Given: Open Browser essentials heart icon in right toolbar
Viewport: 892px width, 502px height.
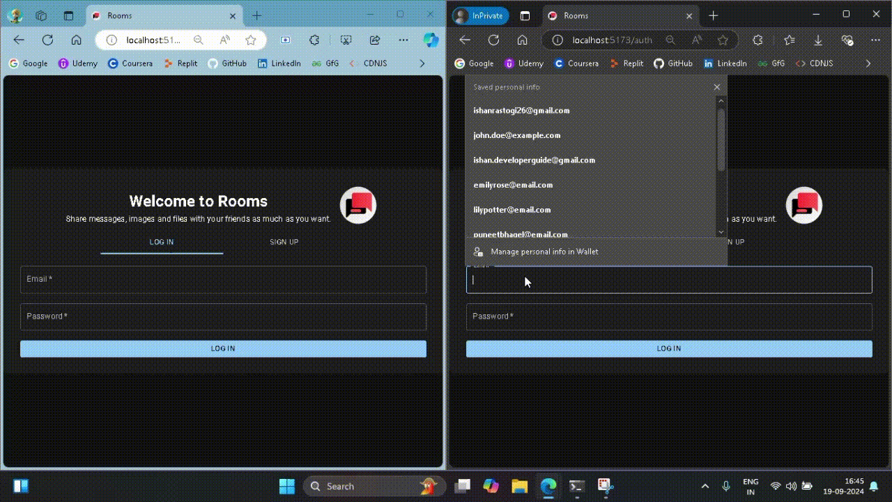Looking at the screenshot, I should point(847,40).
